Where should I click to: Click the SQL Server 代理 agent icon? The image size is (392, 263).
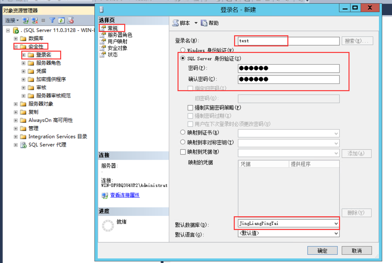point(23,145)
